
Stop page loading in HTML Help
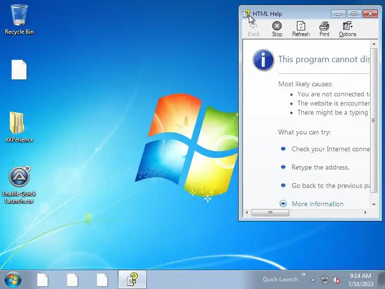[277, 29]
